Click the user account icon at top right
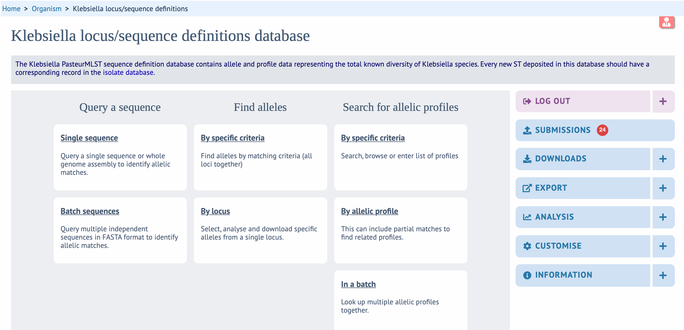The height and width of the screenshot is (330, 684). pos(666,22)
